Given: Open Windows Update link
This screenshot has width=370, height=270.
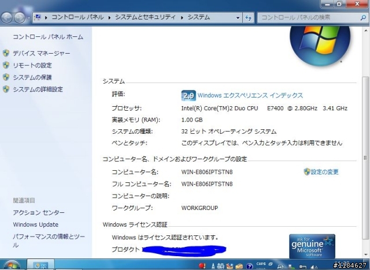Looking at the screenshot, I should click(x=36, y=224).
